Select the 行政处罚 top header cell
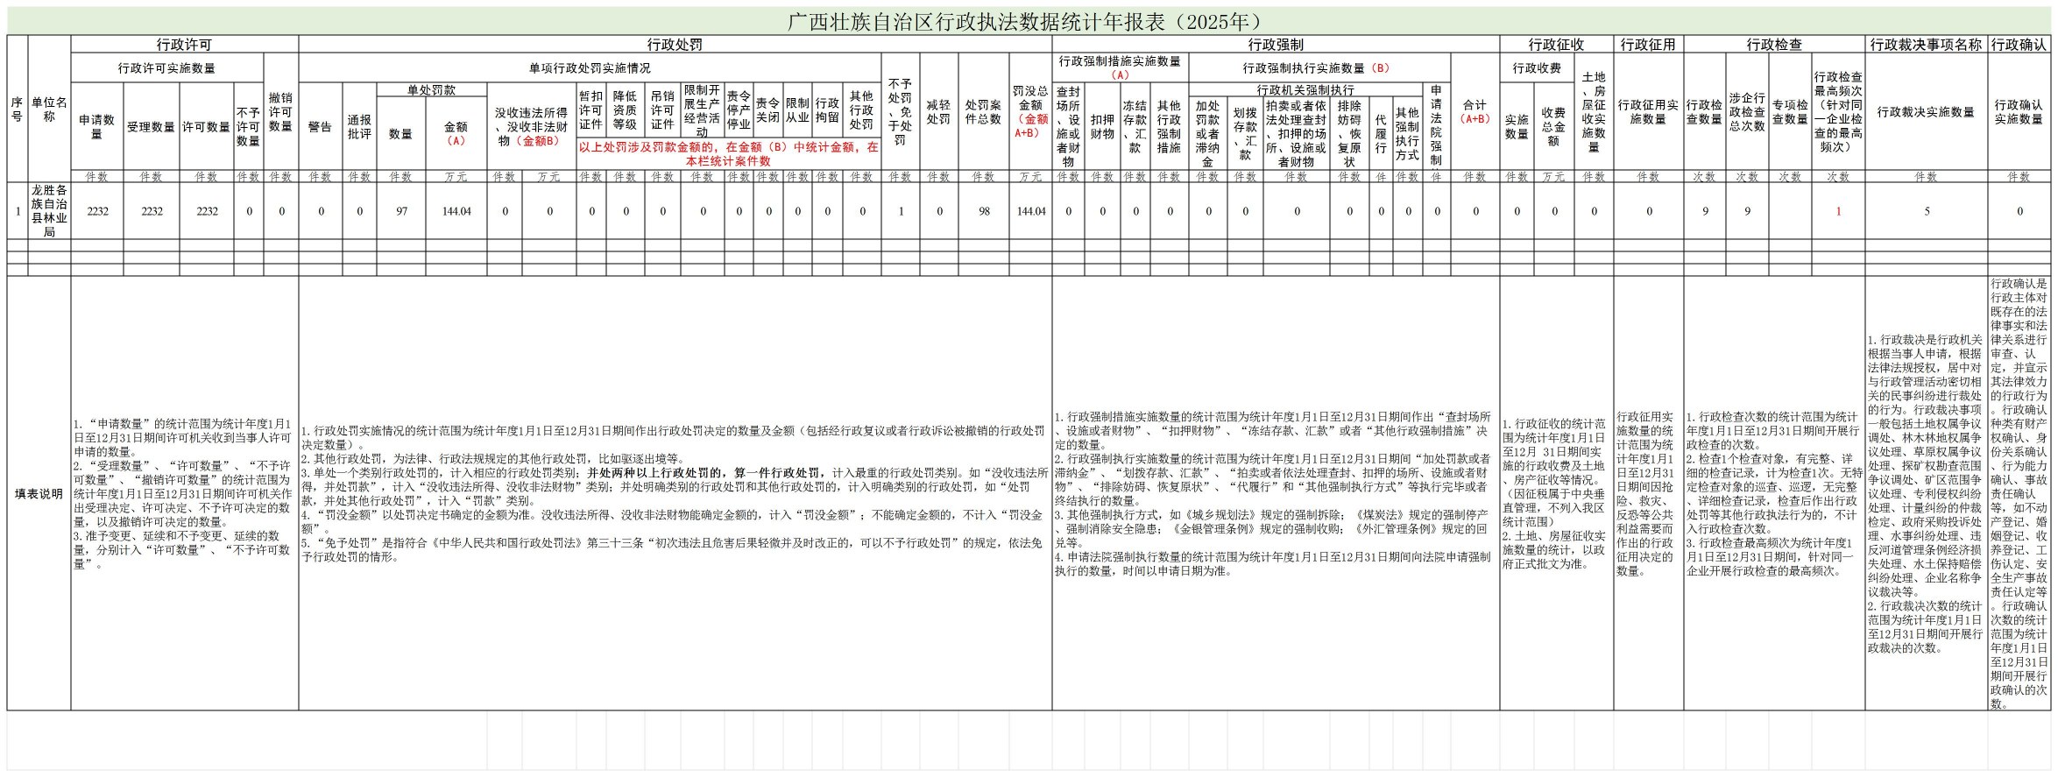The height and width of the screenshot is (777, 2058). coord(675,45)
